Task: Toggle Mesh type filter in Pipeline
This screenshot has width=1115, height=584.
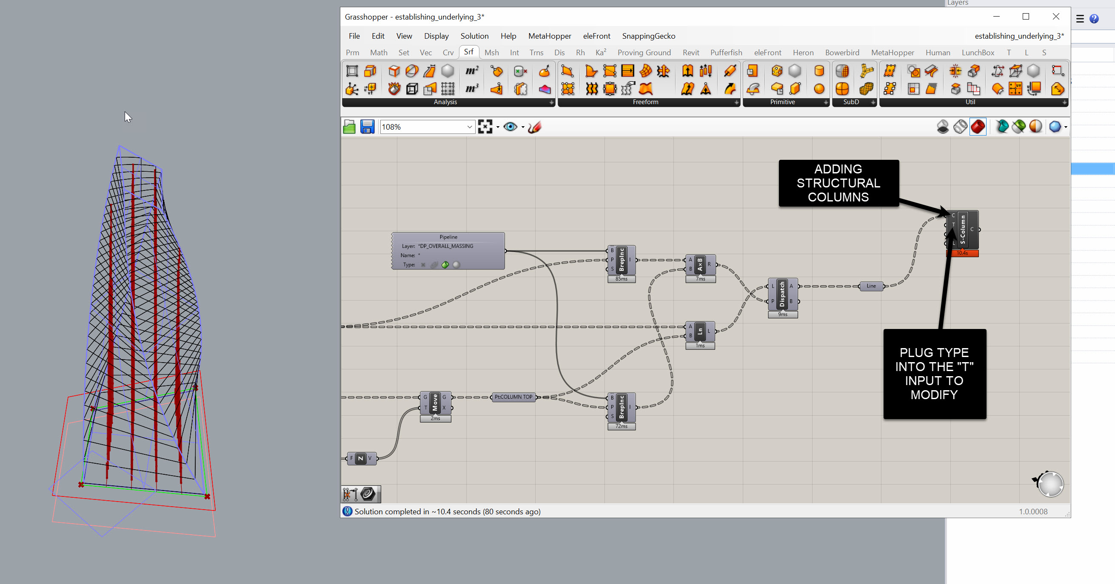Action: point(456,265)
